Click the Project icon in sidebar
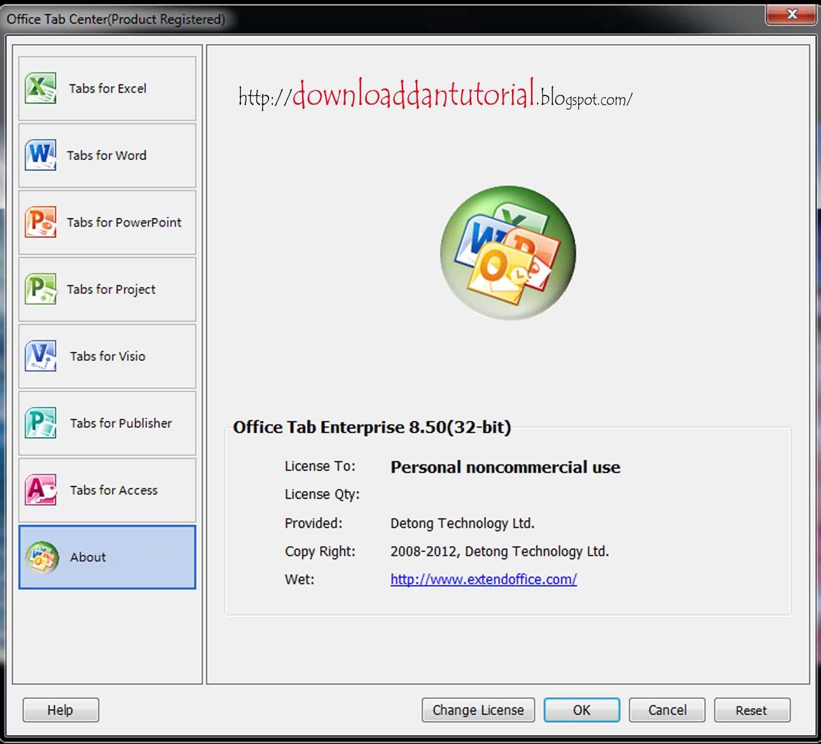Image resolution: width=821 pixels, height=744 pixels. pyautogui.click(x=41, y=289)
